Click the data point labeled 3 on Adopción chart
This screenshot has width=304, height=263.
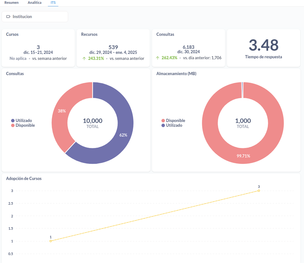259,191
